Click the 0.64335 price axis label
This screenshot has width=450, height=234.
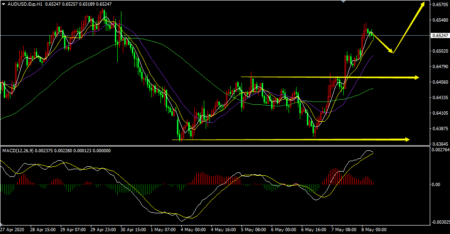pyautogui.click(x=441, y=97)
